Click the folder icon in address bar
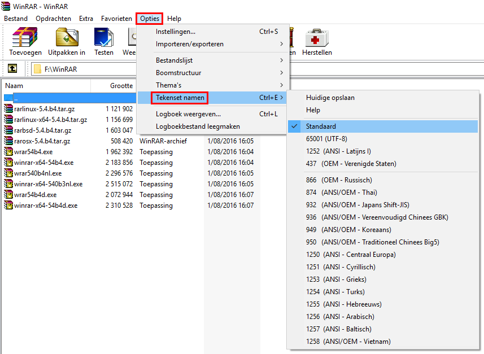Image resolution: width=484 pixels, height=354 pixels. pyautogui.click(x=37, y=69)
